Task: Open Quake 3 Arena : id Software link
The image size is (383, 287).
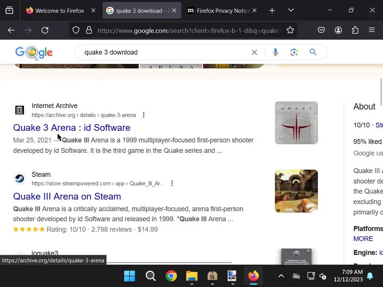Action: [72, 128]
